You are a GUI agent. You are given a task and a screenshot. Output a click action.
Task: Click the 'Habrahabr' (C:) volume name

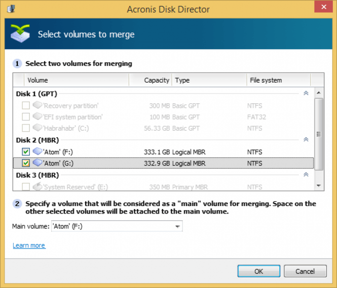tap(66, 129)
